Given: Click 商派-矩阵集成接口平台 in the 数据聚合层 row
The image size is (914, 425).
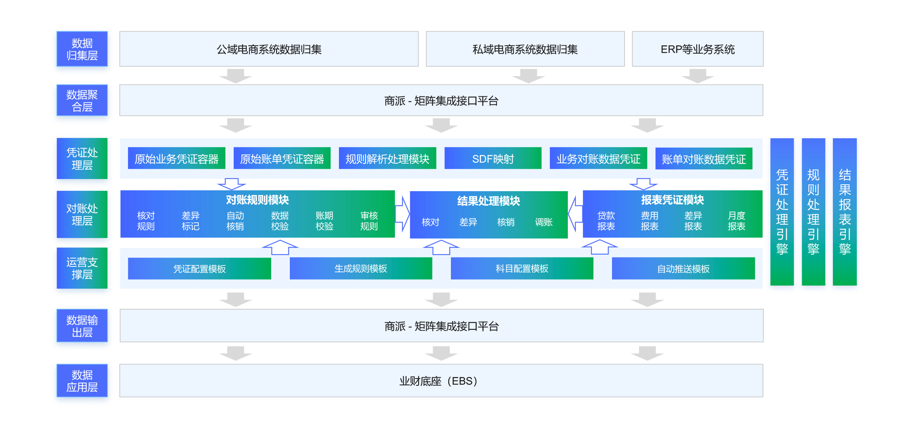Looking at the screenshot, I should click(x=441, y=101).
